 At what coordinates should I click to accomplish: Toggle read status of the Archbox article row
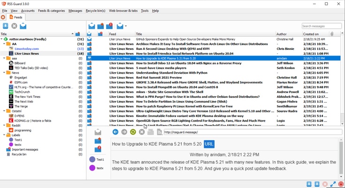pos(90,44)
